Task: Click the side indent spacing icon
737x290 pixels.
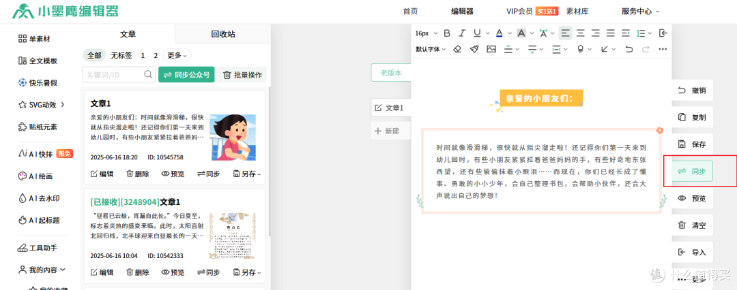Action: [x=557, y=49]
